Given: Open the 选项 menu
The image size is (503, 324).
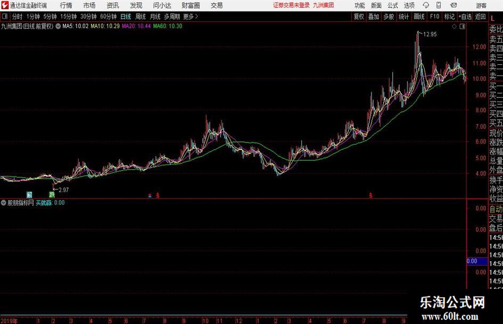Looking at the screenshot, I should pos(409,5).
